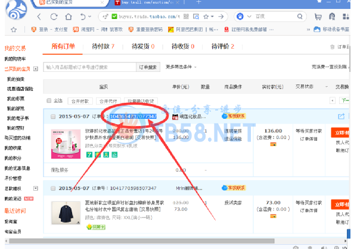Switch to the 待付款 tab
The width and height of the screenshot is (357, 249).
[103, 46]
